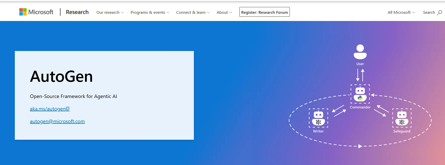This screenshot has height=165, width=445.
Task: Click the Safeguard label text
Action: [402, 131]
